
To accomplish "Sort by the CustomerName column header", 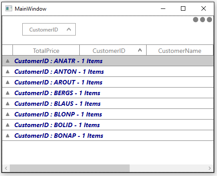I will (x=180, y=51).
